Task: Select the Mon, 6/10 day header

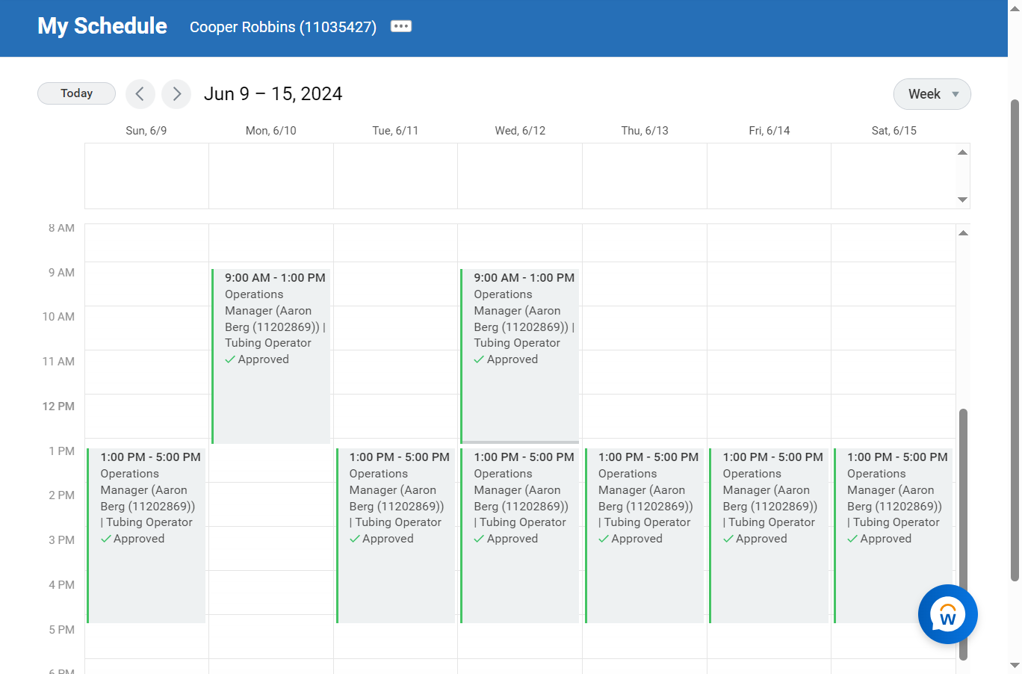Action: coord(271,131)
